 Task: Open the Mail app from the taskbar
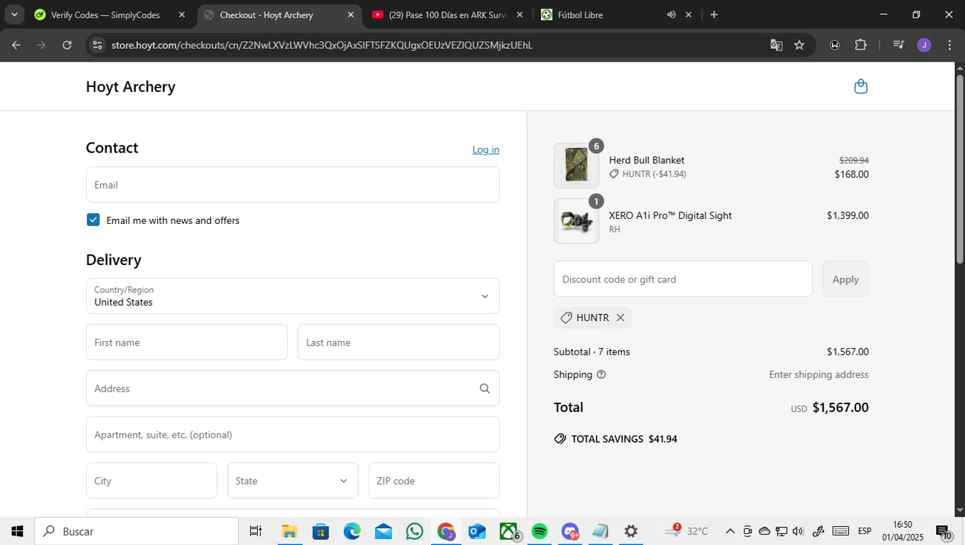pyautogui.click(x=383, y=531)
